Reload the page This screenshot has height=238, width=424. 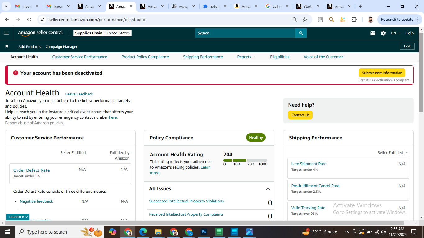29,20
